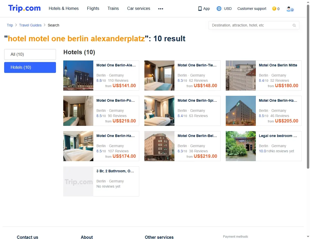
Task: Click Legal one bedroom ... title
Action: 278,136
